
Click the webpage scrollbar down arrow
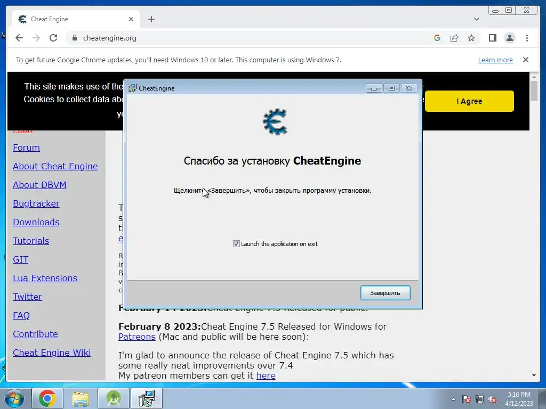point(534,375)
